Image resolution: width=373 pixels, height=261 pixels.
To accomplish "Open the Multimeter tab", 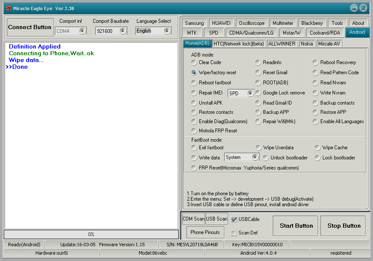I will 283,23.
